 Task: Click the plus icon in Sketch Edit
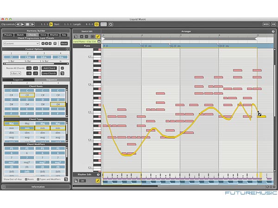pos(82,37)
